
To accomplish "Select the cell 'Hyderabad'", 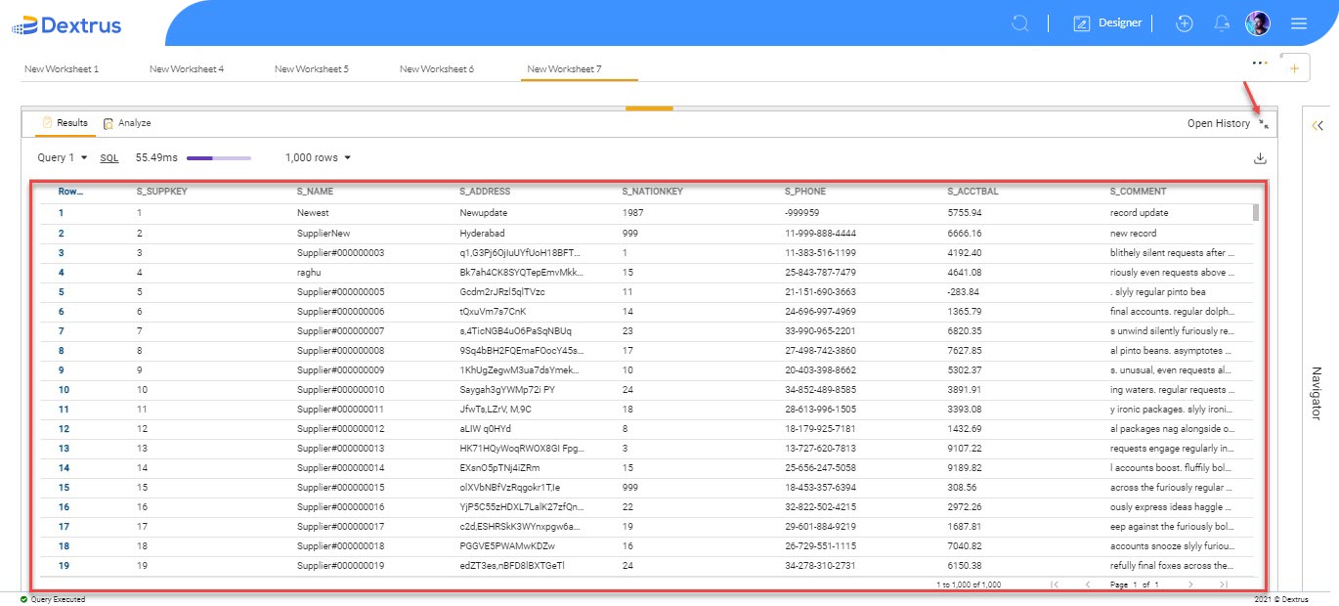I will (x=483, y=234).
